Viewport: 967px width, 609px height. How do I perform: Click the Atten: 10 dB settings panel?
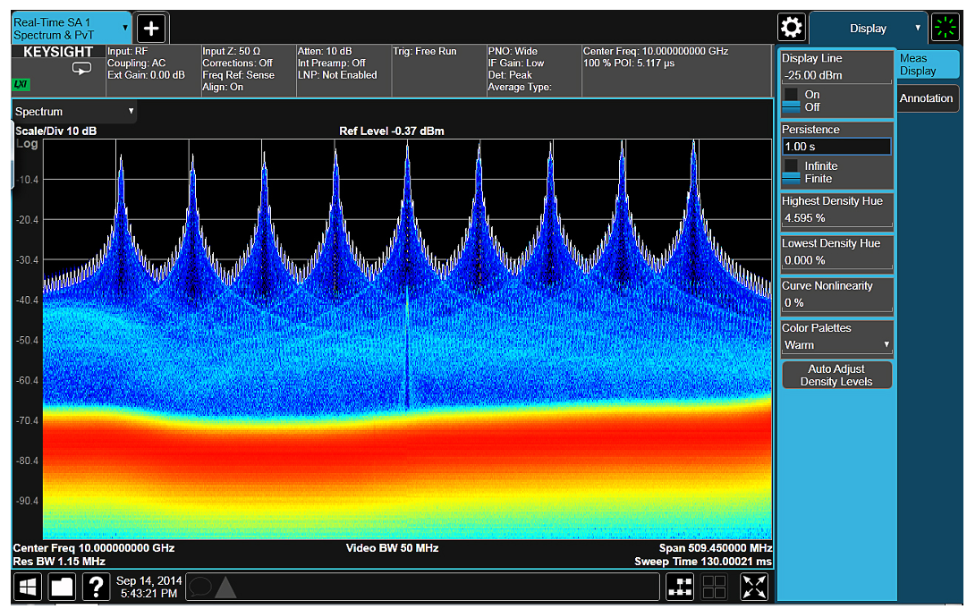pos(344,71)
